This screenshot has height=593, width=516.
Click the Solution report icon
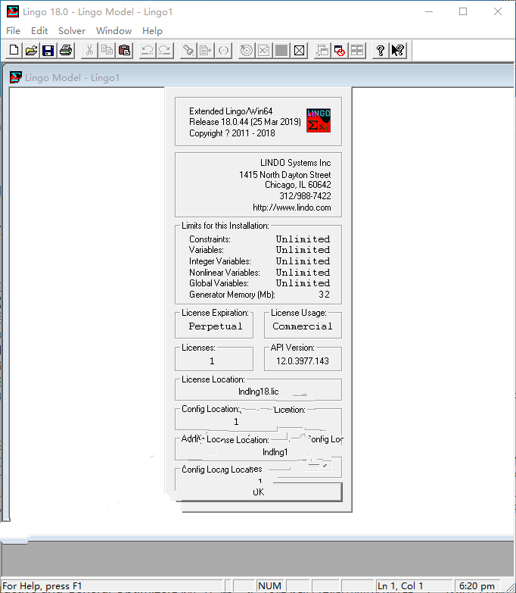(263, 50)
